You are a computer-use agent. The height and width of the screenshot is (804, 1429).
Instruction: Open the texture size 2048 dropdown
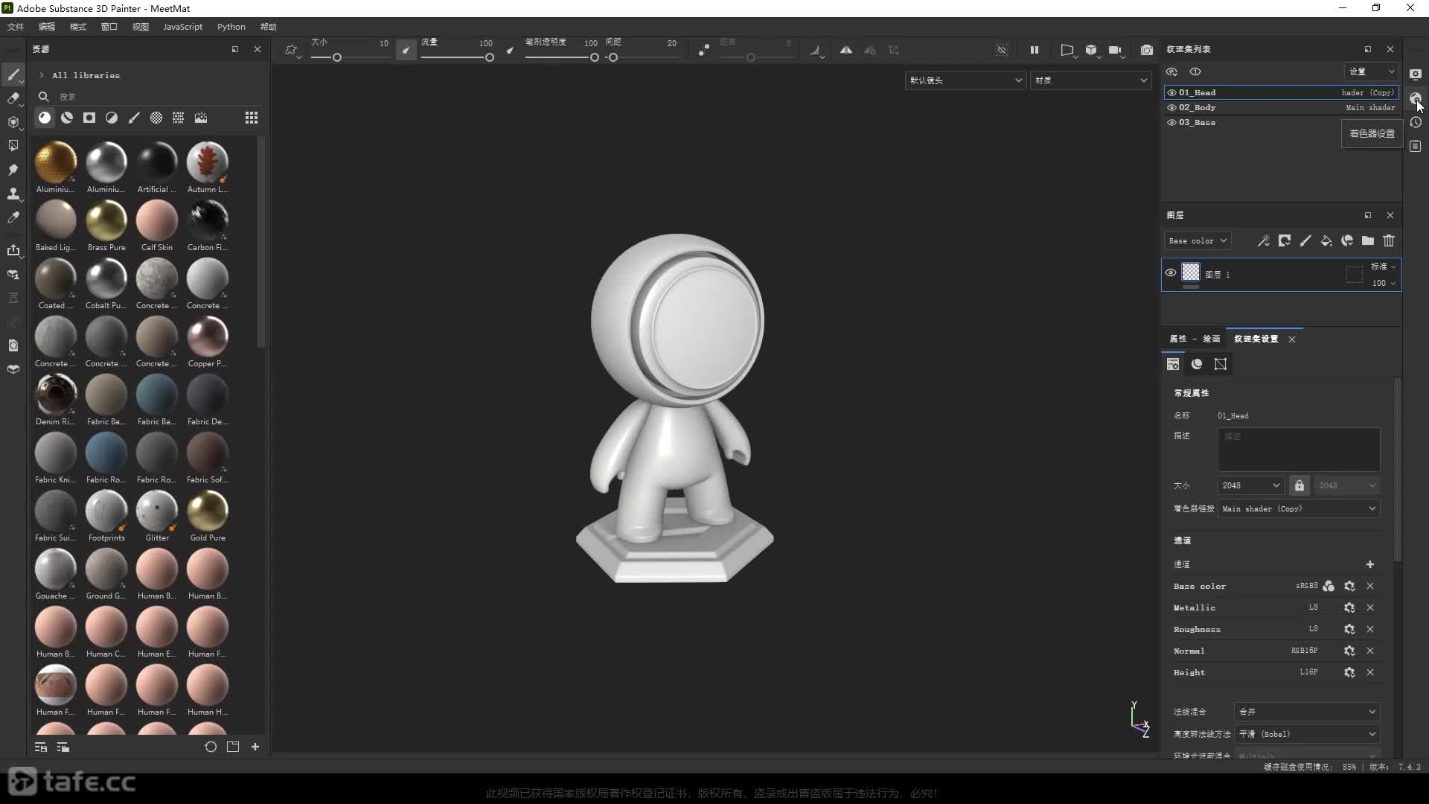point(1250,485)
